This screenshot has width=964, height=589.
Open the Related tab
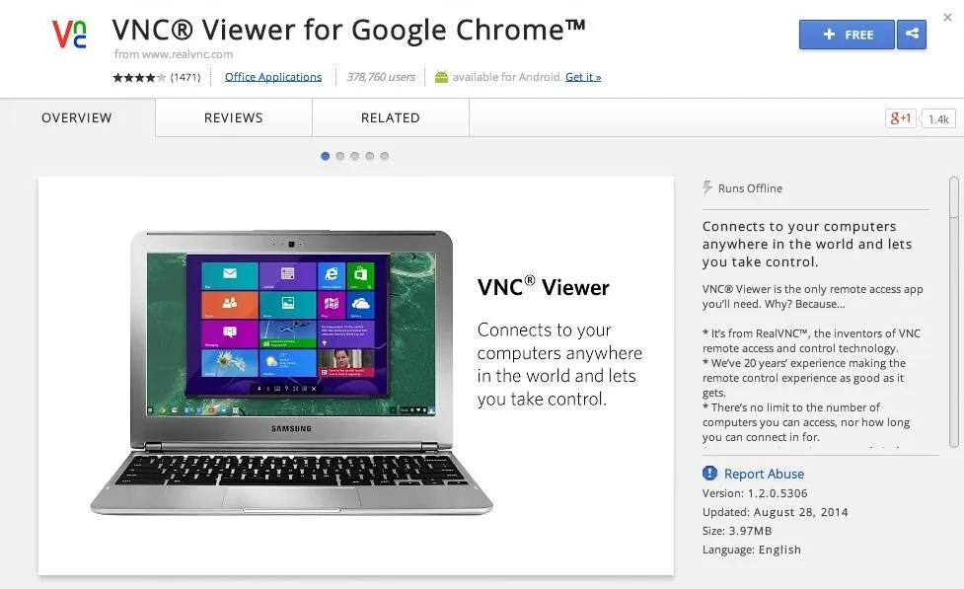click(x=391, y=117)
